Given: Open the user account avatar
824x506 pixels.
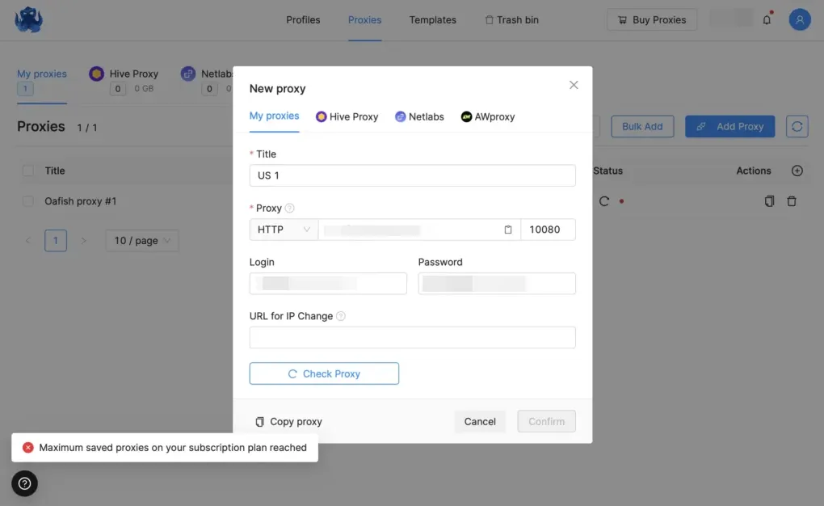Looking at the screenshot, I should pos(799,19).
